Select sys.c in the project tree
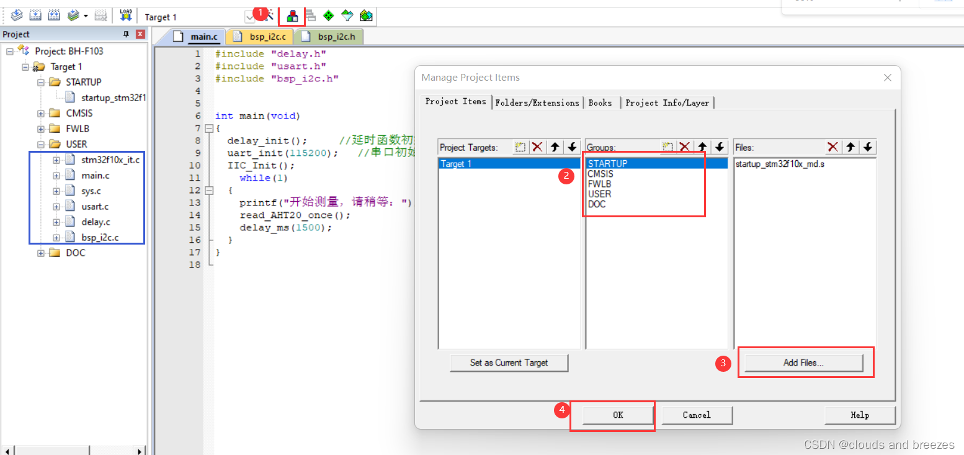Image resolution: width=964 pixels, height=455 pixels. [x=92, y=191]
